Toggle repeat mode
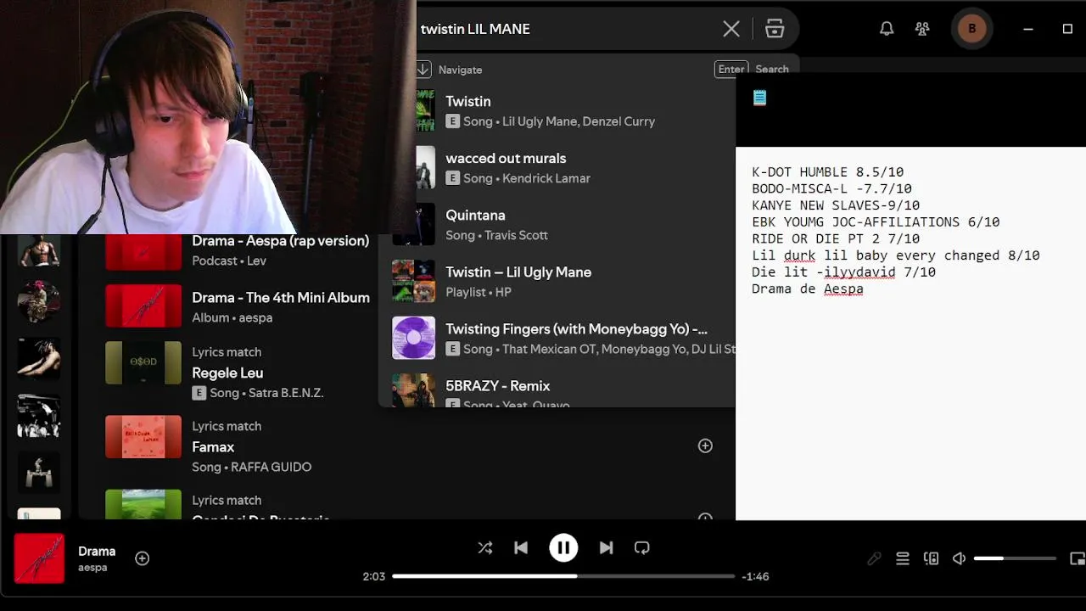 642,548
